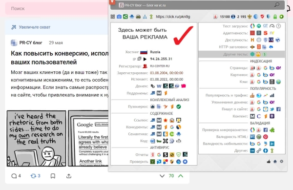Click the Facebook icon in Пишут о сайте row
The image size is (293, 190).
click(278, 109)
